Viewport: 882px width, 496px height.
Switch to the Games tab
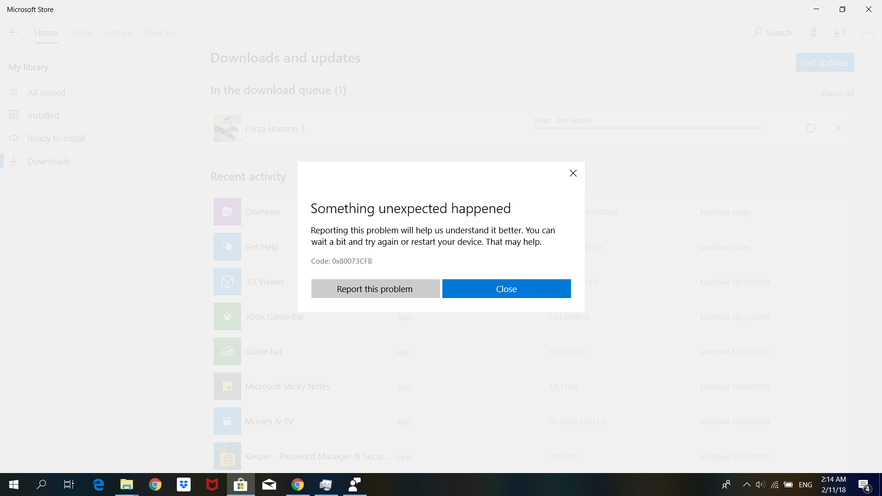tap(118, 33)
